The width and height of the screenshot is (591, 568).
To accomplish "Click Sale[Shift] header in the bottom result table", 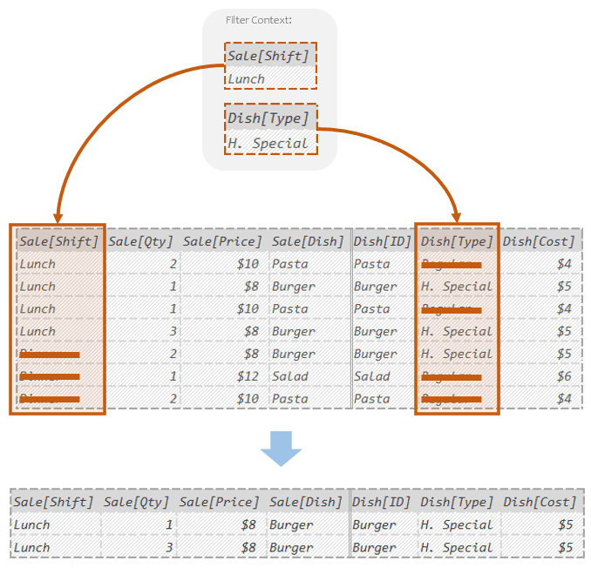I will [x=53, y=502].
